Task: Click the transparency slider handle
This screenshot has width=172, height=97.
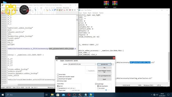Action: point(106,90)
